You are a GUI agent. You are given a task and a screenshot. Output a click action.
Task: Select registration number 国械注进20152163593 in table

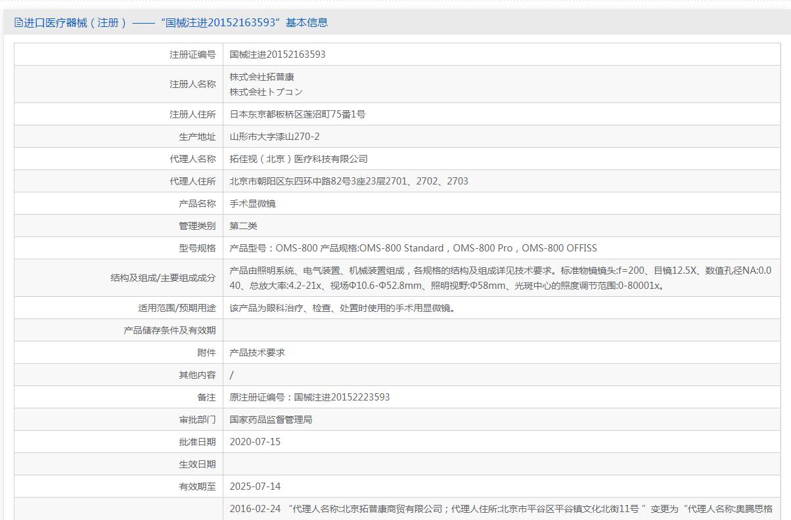[277, 54]
